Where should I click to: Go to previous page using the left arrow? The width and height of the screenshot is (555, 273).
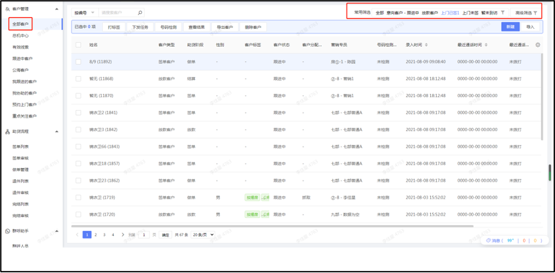coord(77,235)
